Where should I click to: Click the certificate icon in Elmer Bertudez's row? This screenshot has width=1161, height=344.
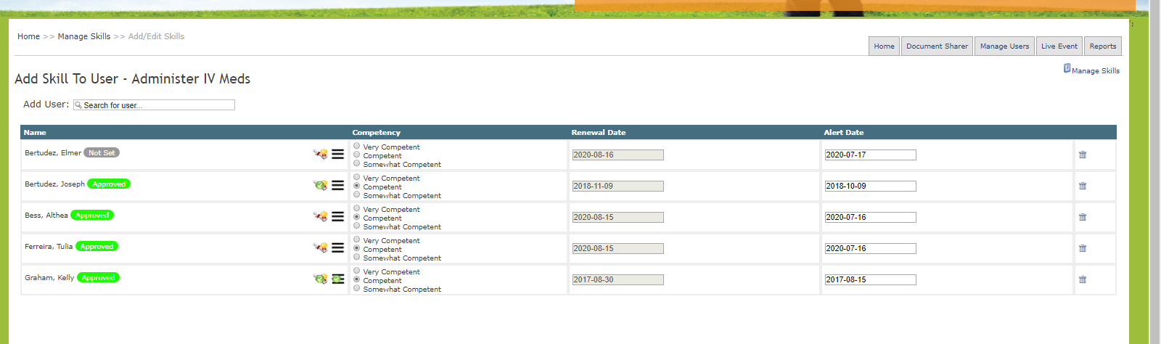point(320,154)
